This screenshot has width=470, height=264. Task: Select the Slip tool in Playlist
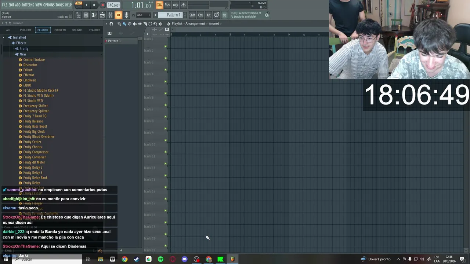[x=140, y=24]
